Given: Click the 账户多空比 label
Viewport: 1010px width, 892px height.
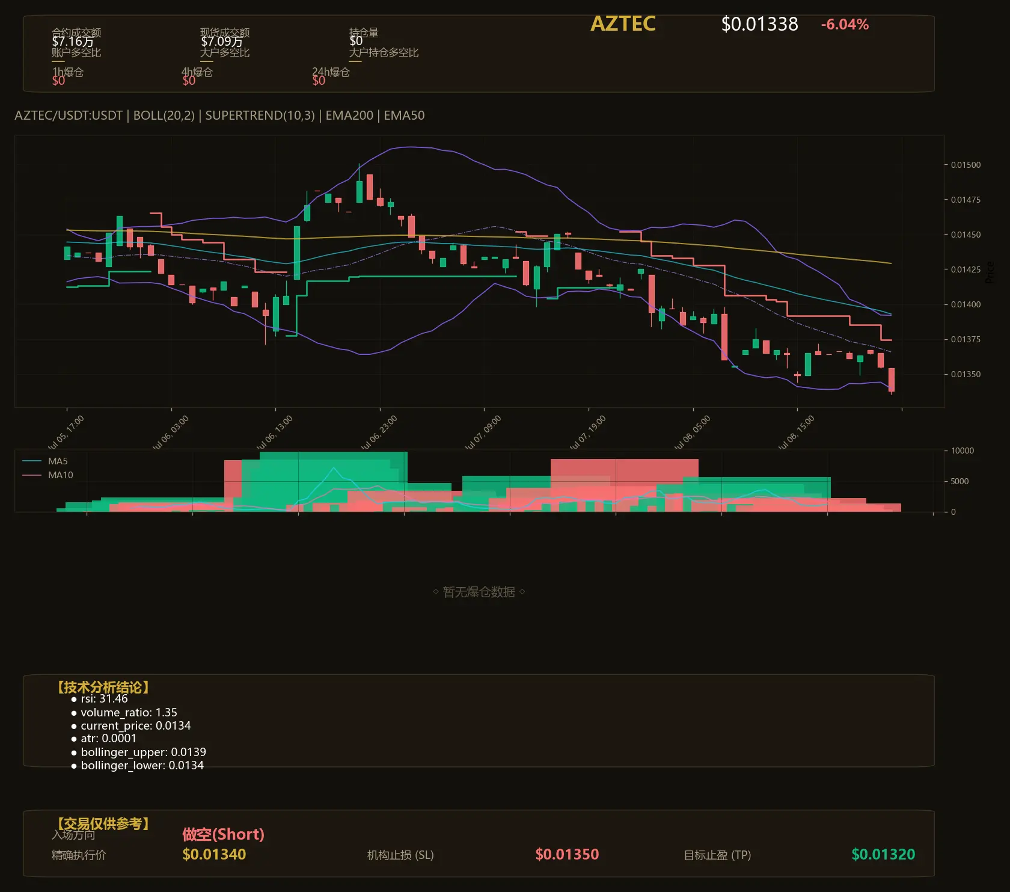Looking at the screenshot, I should pyautogui.click(x=76, y=52).
